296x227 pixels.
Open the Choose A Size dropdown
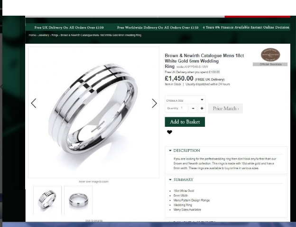[x=185, y=100]
